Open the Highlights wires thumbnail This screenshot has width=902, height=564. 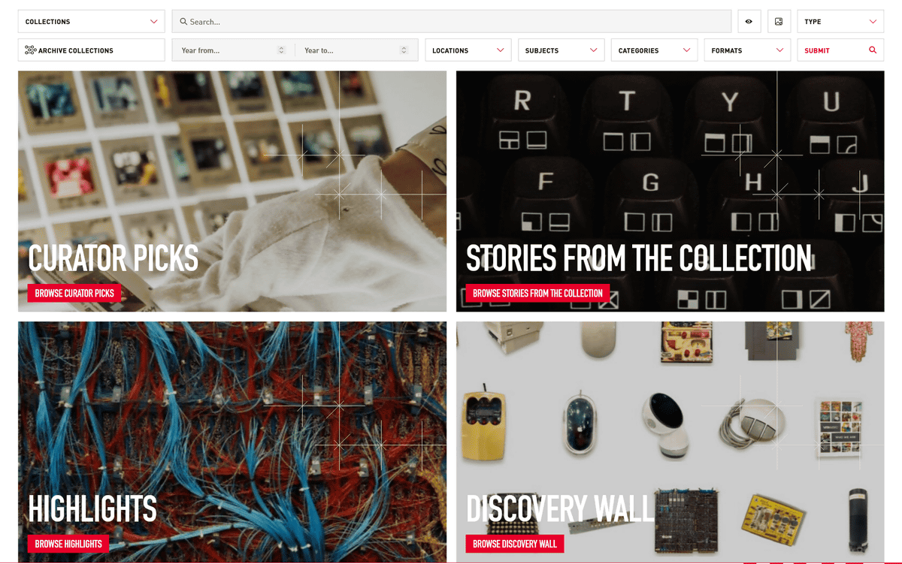(x=232, y=442)
